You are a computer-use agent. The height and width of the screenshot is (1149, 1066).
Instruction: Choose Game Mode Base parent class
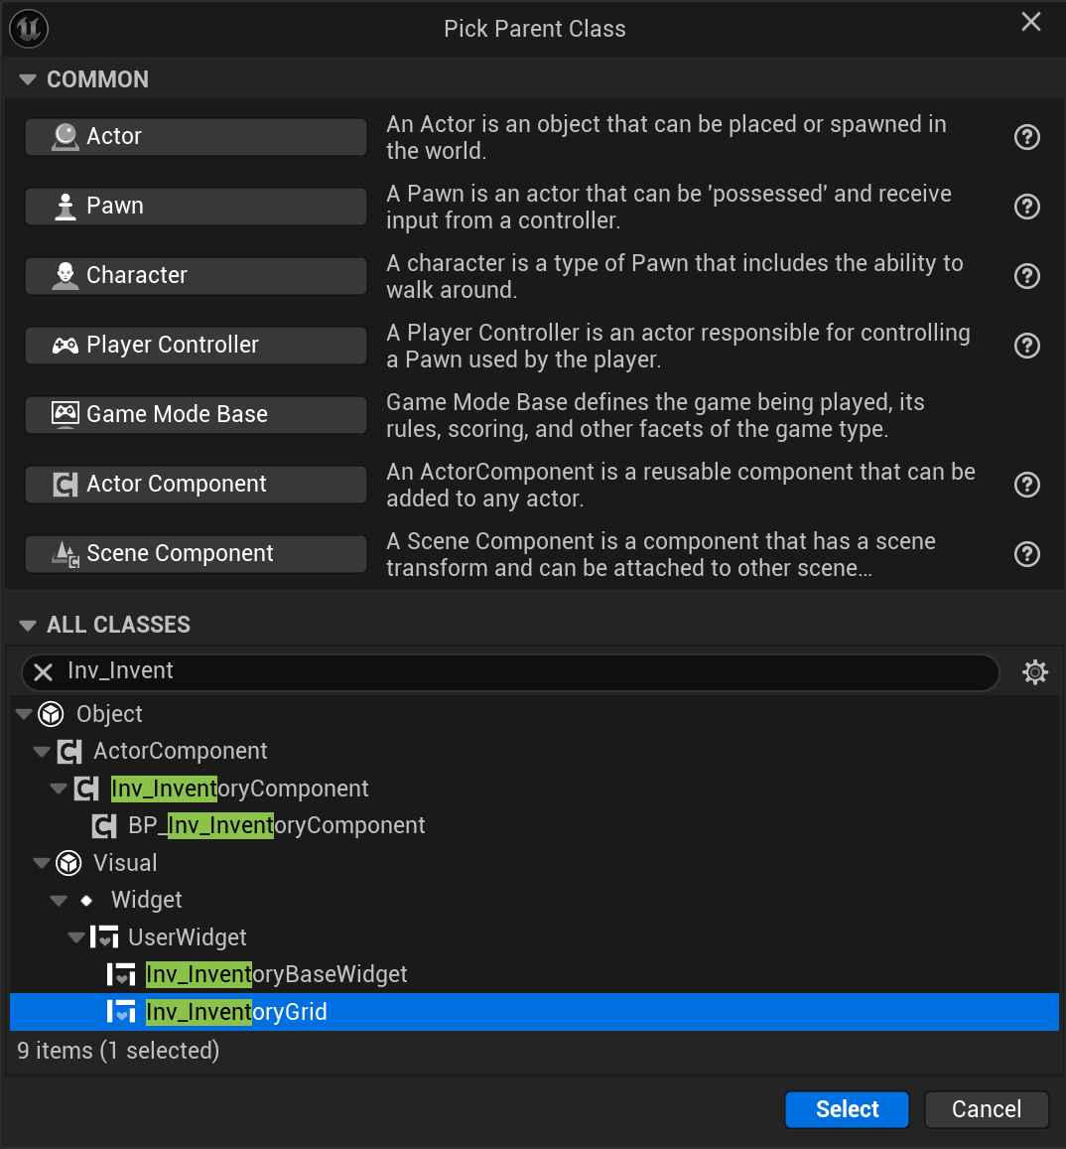196,415
